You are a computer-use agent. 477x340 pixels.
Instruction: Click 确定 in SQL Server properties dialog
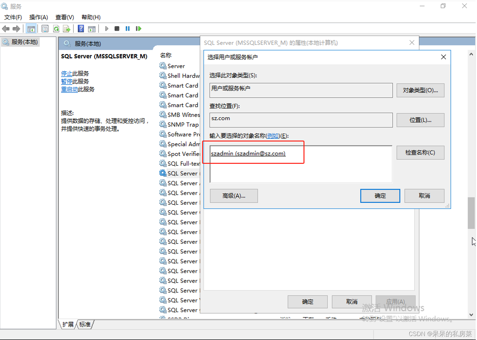click(307, 302)
